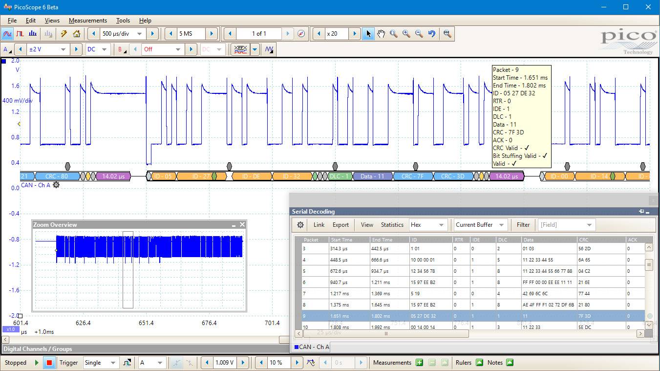Select the normal arrow pointer tool
This screenshot has height=371, width=660.
pyautogui.click(x=368, y=34)
